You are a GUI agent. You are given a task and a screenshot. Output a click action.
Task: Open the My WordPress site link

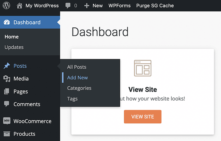(x=42, y=6)
